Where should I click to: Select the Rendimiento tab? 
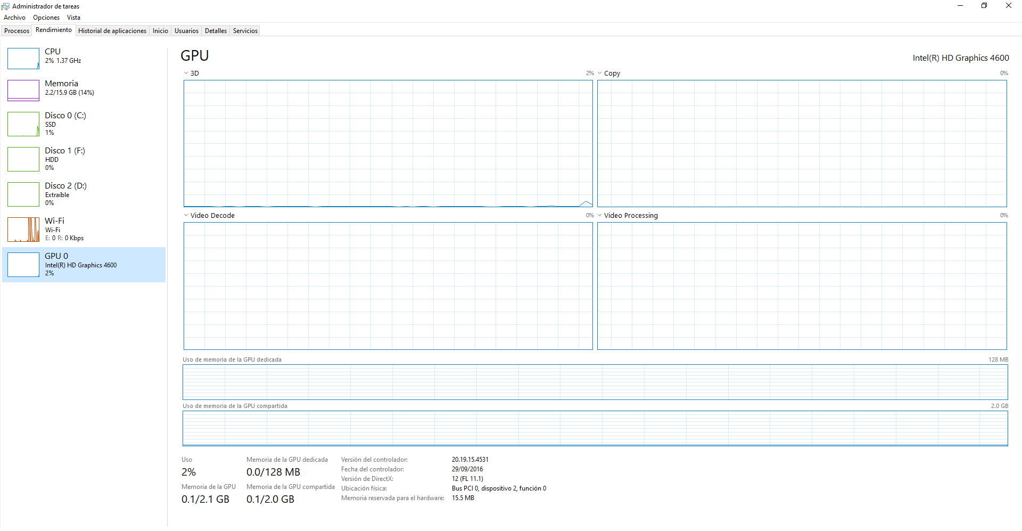[54, 30]
